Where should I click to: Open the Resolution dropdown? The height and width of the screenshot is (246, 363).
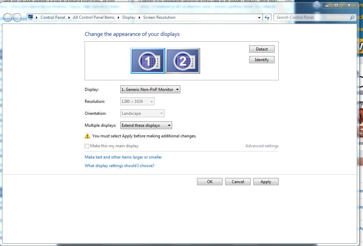pyautogui.click(x=137, y=101)
